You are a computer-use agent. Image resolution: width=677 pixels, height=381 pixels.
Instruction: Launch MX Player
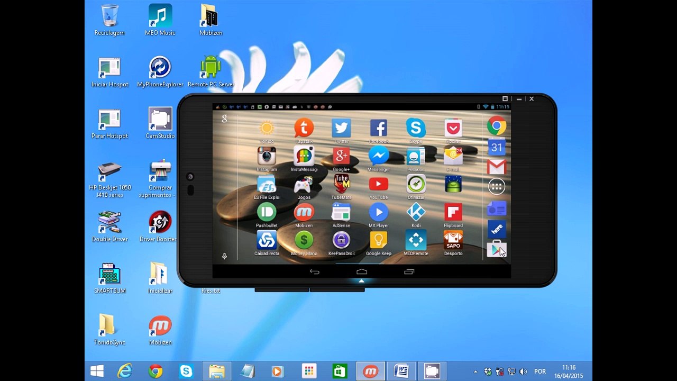pyautogui.click(x=378, y=212)
